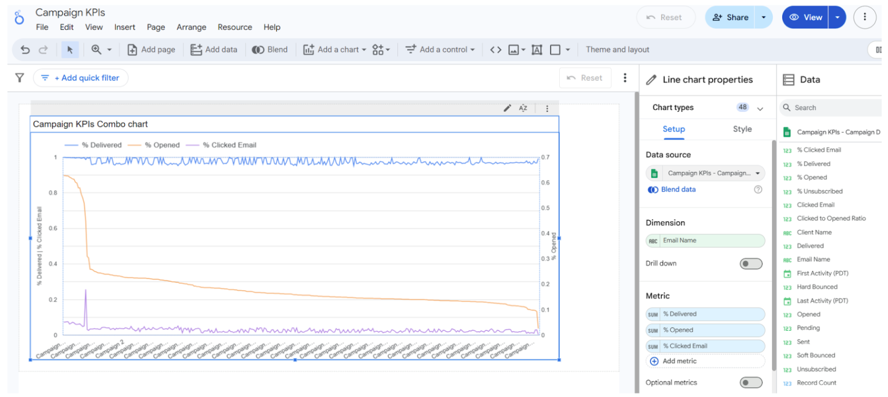
Task: Click the Email Name dimension field
Action: point(705,241)
